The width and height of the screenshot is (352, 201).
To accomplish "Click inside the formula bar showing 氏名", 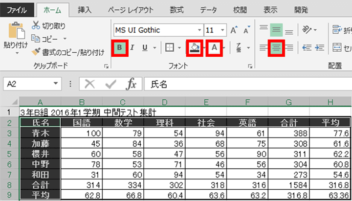I will click(x=248, y=84).
